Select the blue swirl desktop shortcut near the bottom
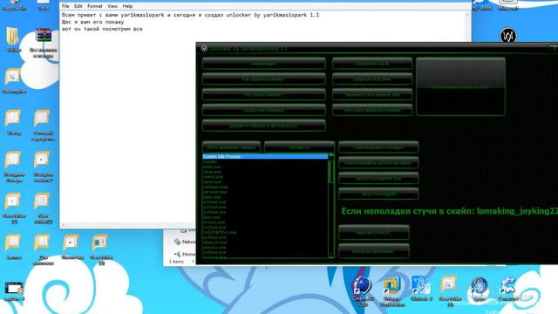This screenshot has width=558, height=314. coord(479,286)
